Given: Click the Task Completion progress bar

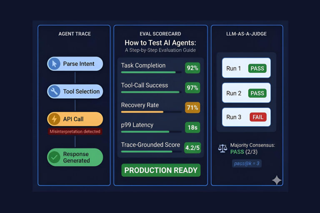Looking at the screenshot, I should tap(151, 72).
